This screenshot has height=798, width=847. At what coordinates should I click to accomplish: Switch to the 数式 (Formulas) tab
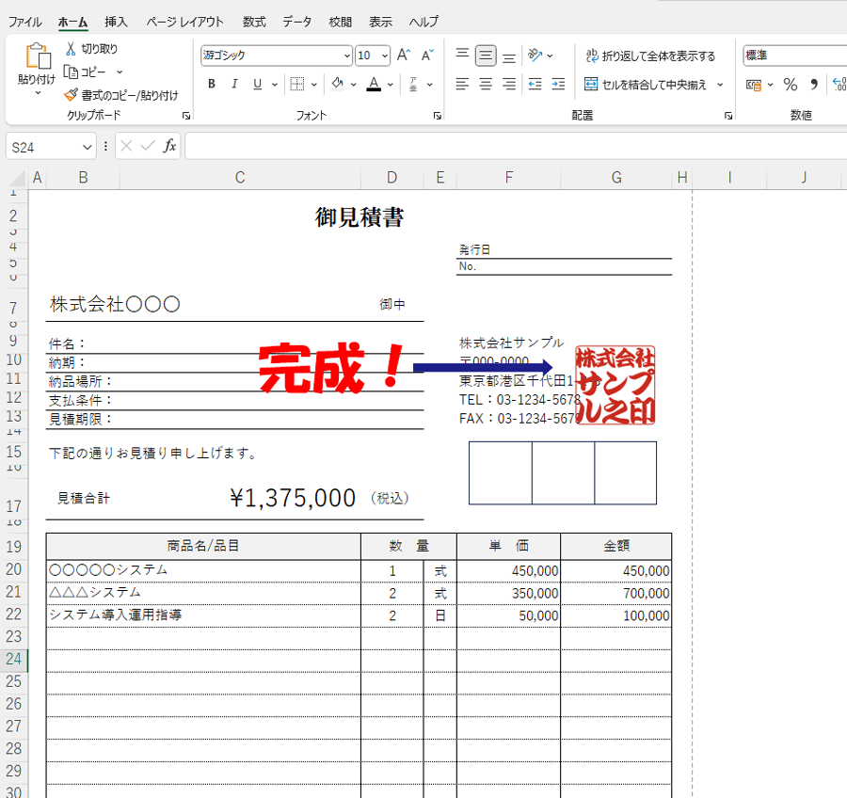254,22
